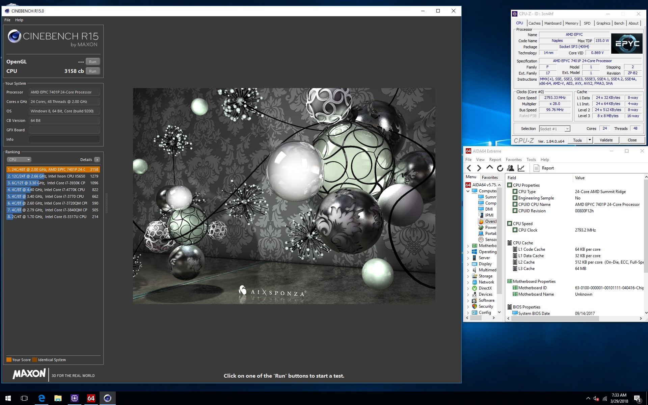
Task: Open Task View on the taskbar
Action: tap(24, 398)
